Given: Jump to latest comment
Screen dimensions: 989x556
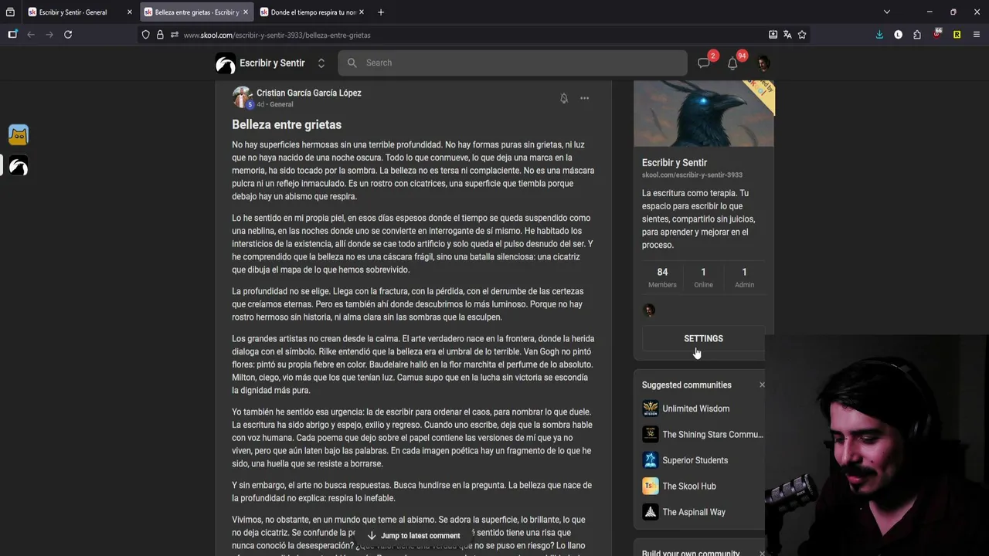Looking at the screenshot, I should 413,535.
